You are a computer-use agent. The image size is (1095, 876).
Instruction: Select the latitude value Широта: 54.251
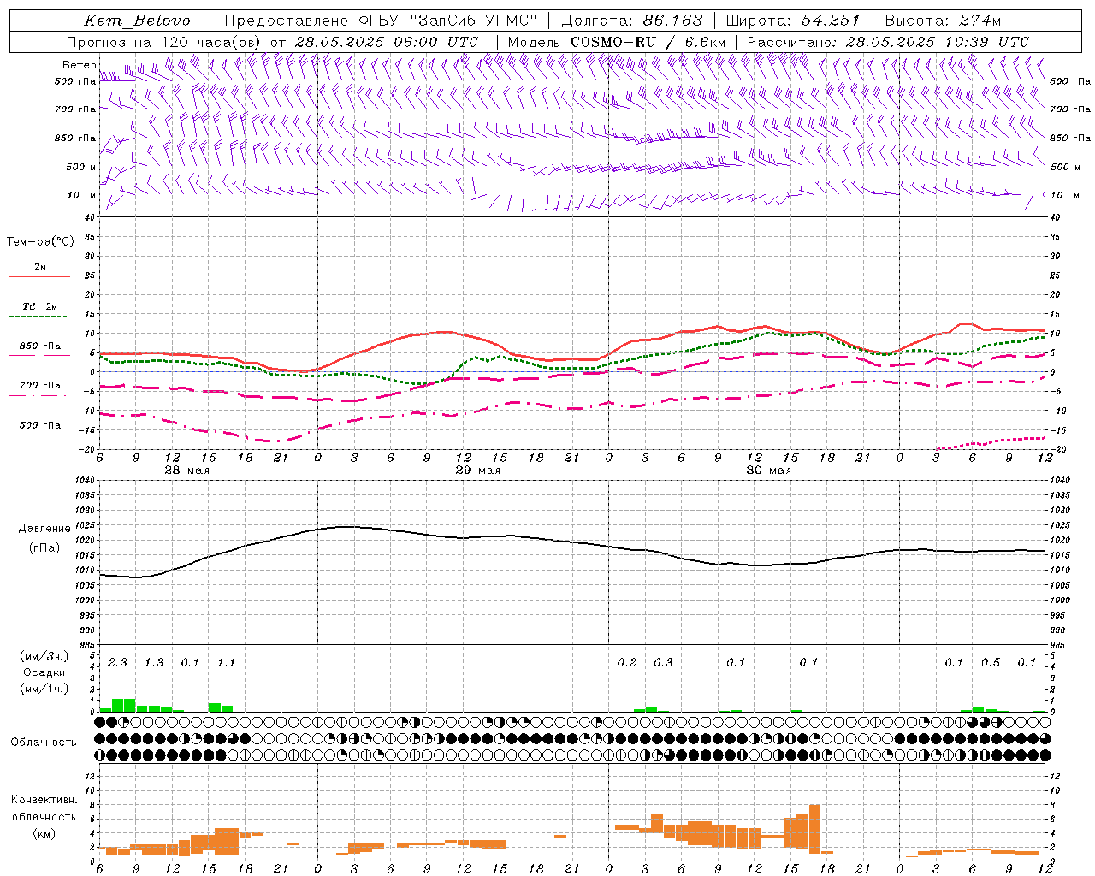tap(792, 21)
